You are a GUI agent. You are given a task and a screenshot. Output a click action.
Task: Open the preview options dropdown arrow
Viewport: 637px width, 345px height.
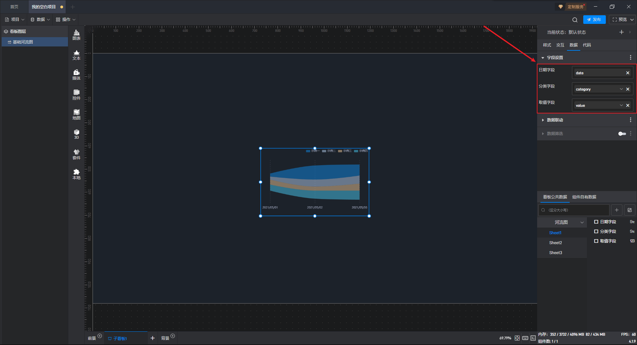[x=632, y=20]
